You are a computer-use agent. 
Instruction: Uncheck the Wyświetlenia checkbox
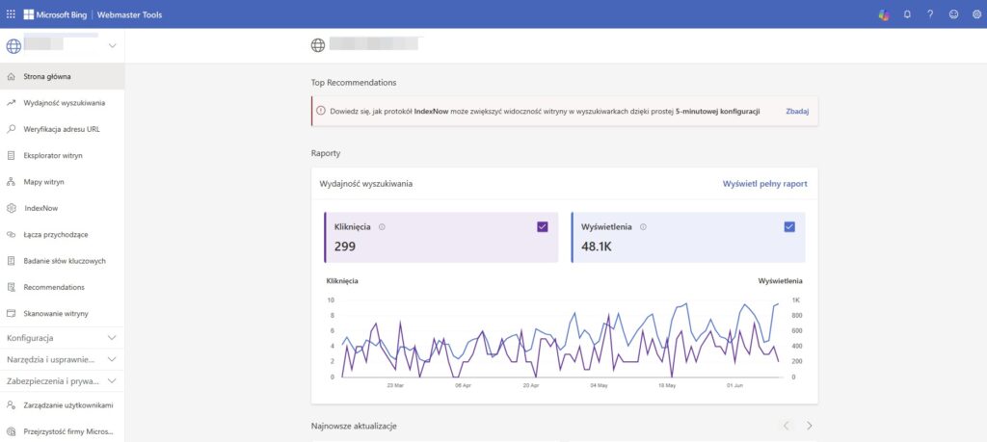pos(789,227)
